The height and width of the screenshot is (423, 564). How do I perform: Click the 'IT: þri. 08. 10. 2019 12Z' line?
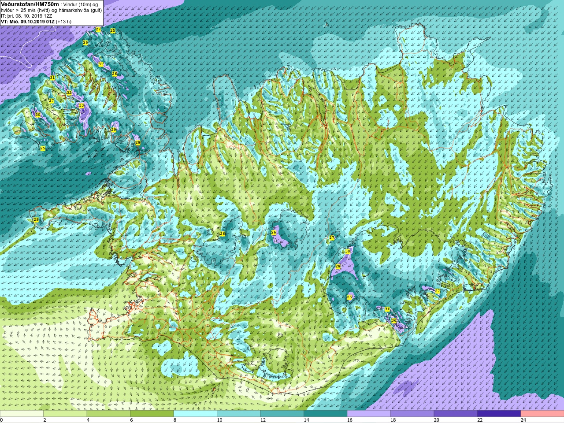click(x=26, y=16)
